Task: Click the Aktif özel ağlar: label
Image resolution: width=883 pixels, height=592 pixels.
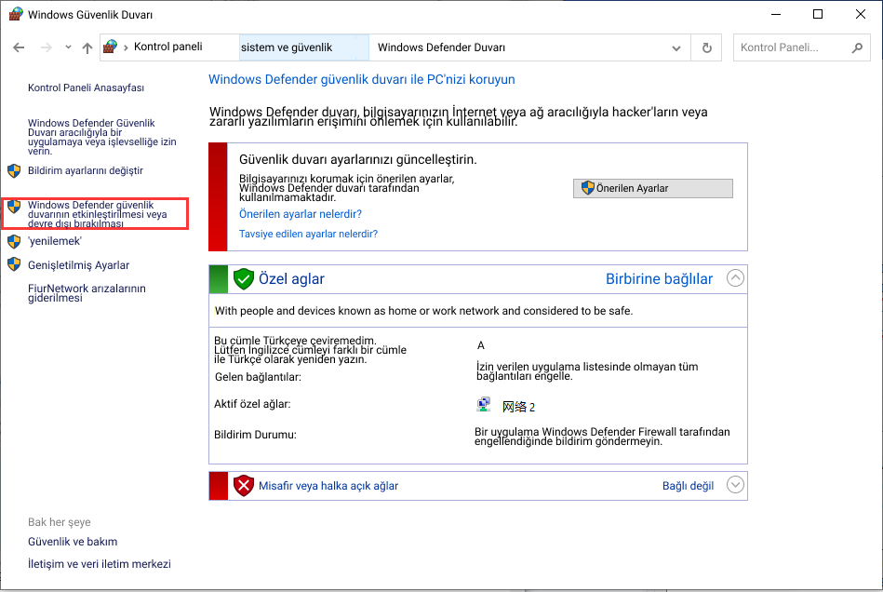Action: point(252,404)
